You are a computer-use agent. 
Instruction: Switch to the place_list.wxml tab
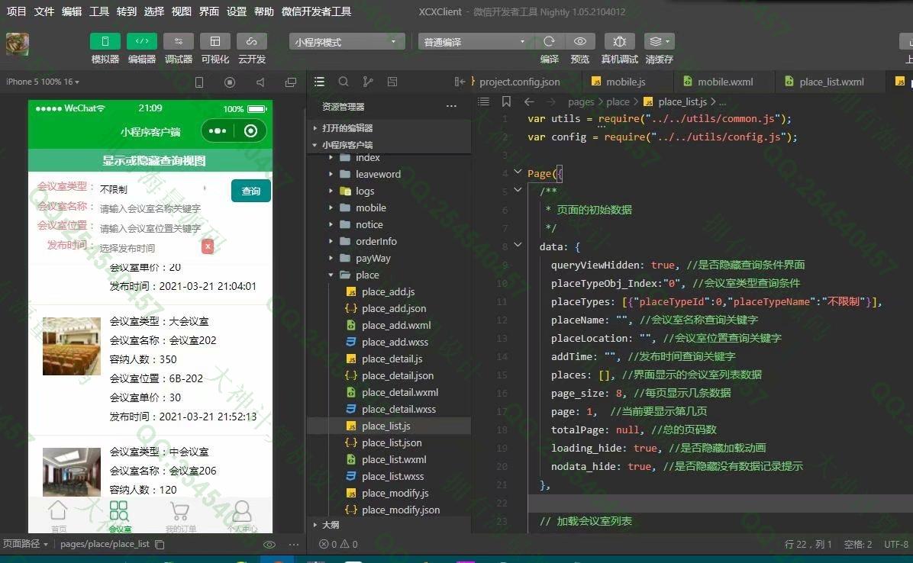point(830,82)
